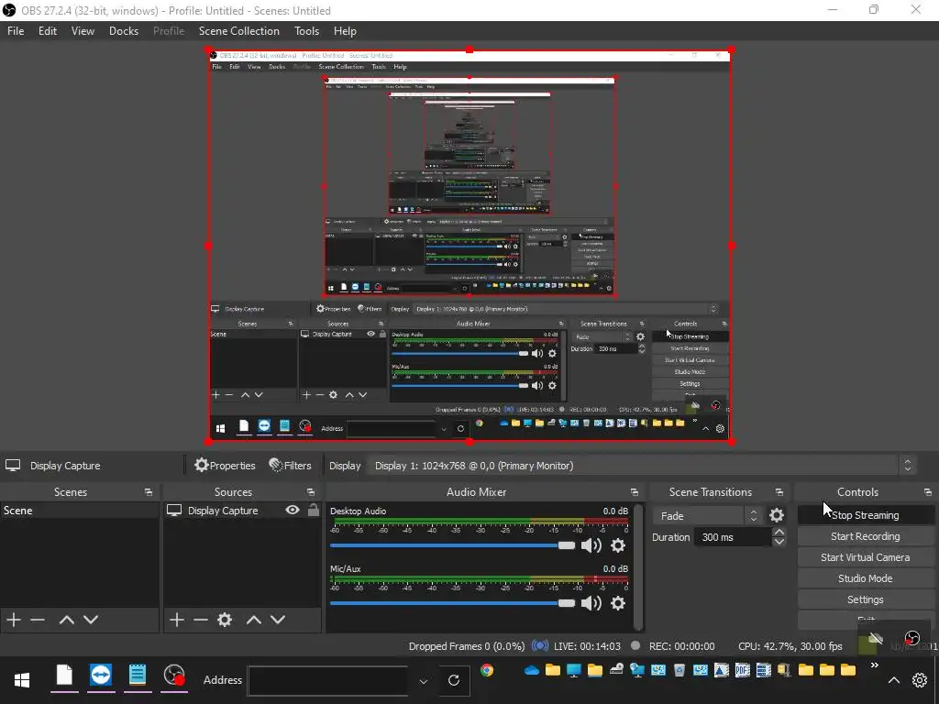Move scene up in Scenes dock
Screen dimensions: 939x704
(66, 620)
